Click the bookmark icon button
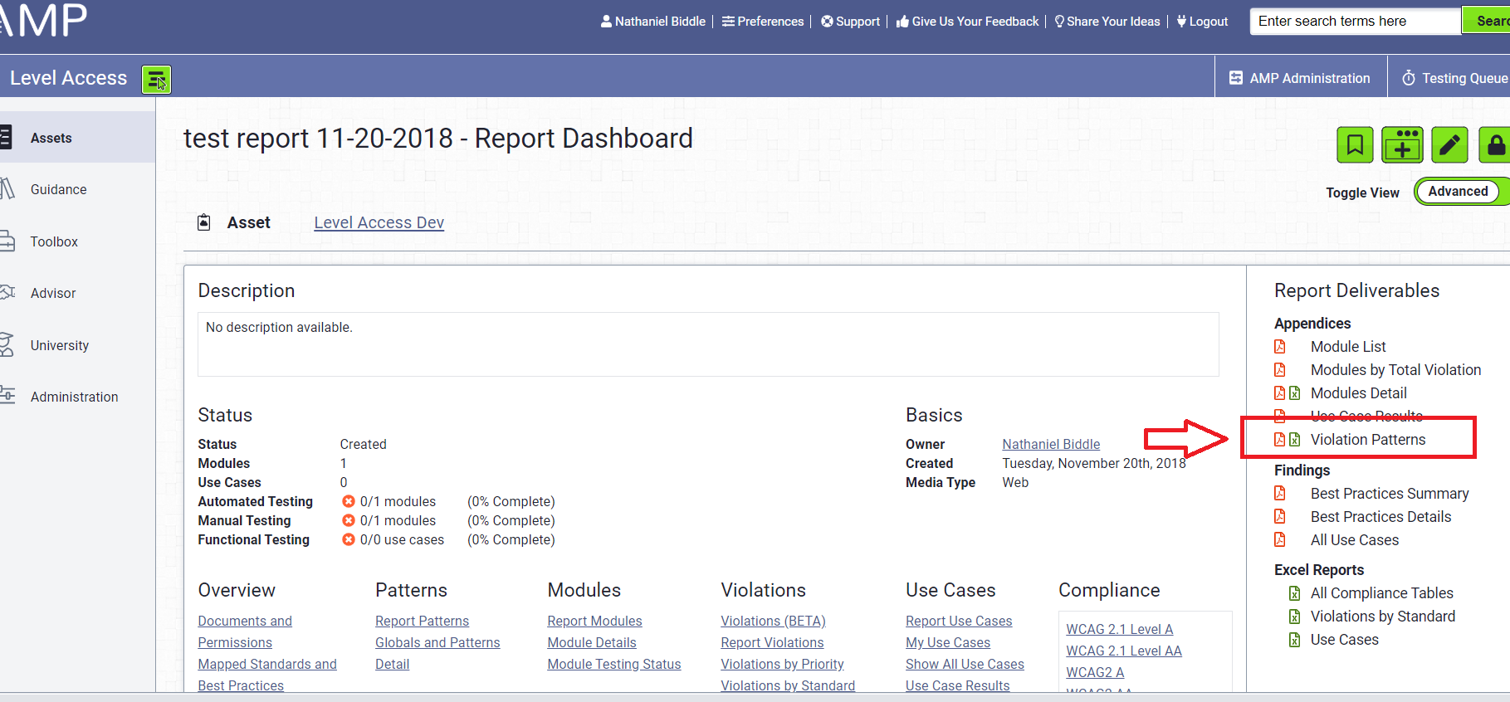1510x702 pixels. point(1355,145)
